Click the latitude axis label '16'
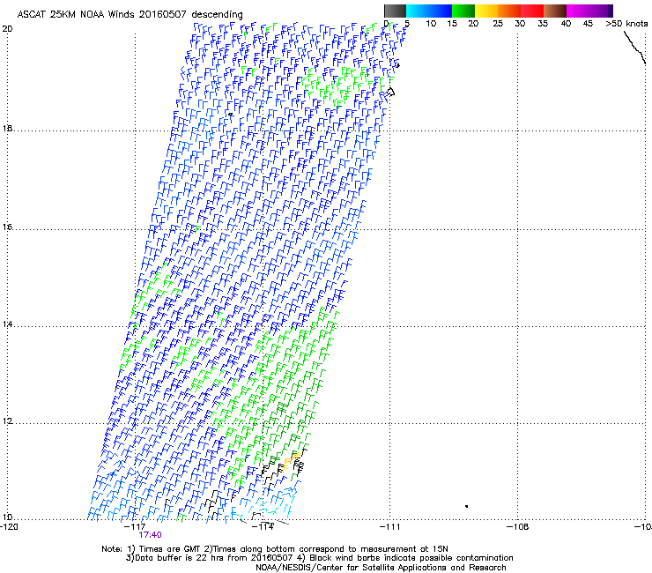The width and height of the screenshot is (652, 573). (7, 227)
